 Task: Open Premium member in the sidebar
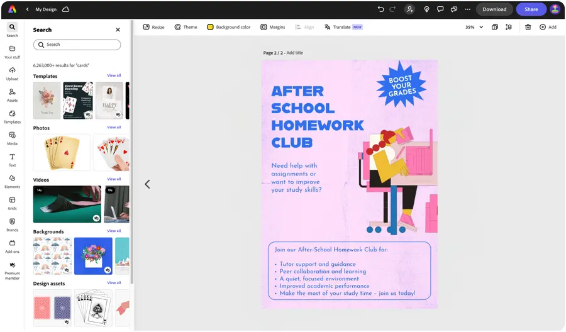pyautogui.click(x=13, y=270)
